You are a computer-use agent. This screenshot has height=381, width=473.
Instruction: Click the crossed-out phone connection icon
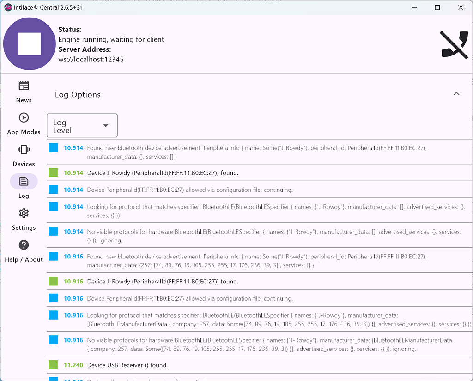[455, 44]
